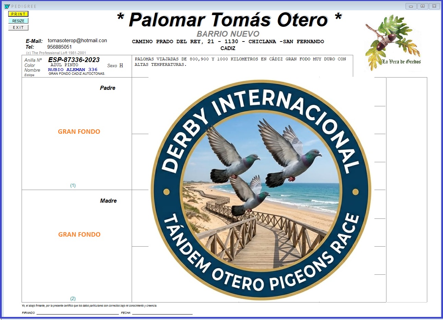Click the Sexo value H
This screenshot has width=443, height=320.
point(121,66)
